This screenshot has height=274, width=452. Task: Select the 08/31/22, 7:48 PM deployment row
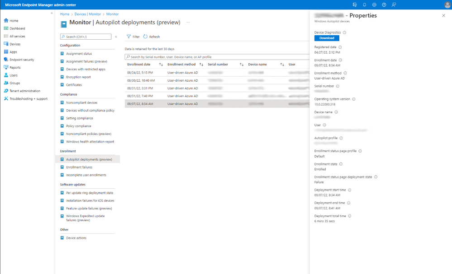(x=217, y=96)
